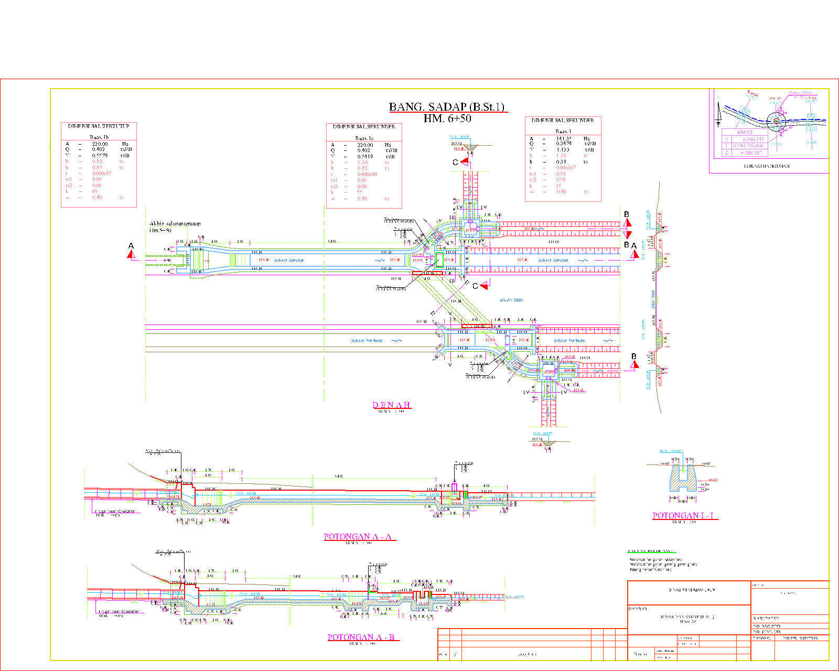Select the "NO. SPK / KONTRAK" cell

click(x=801, y=638)
